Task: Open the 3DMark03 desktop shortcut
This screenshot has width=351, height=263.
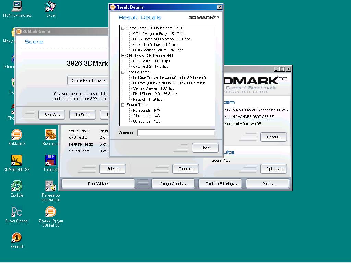Action: point(16,135)
